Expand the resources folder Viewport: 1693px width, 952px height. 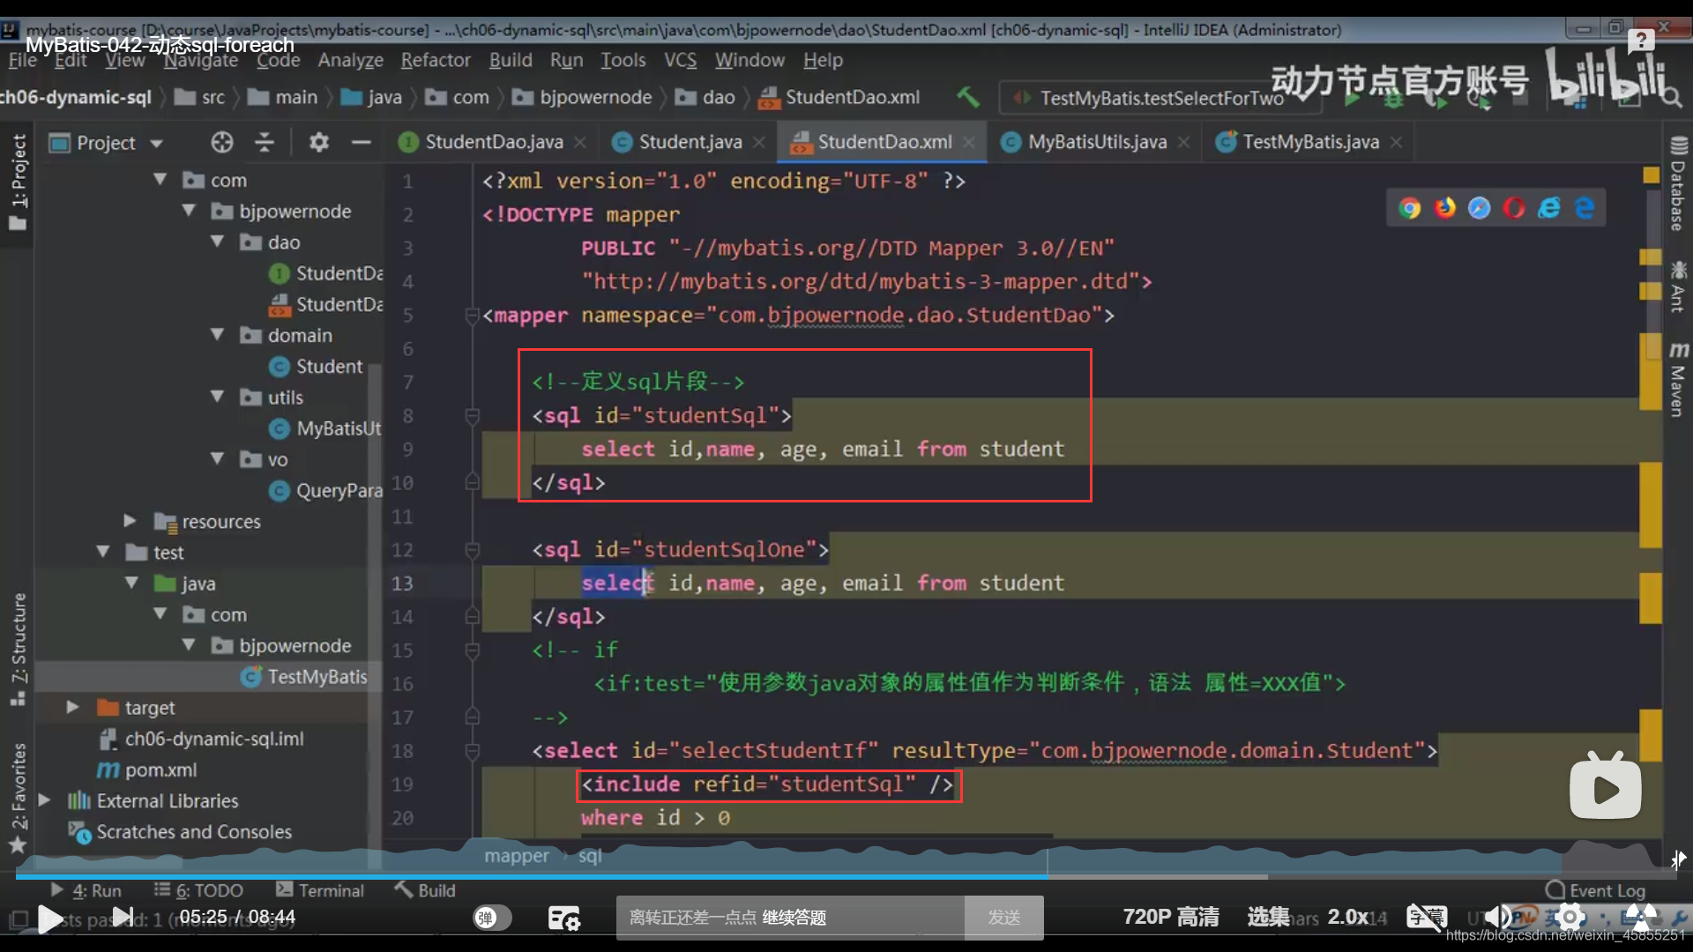pos(131,521)
